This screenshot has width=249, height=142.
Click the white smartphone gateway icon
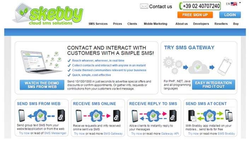coord(224,66)
